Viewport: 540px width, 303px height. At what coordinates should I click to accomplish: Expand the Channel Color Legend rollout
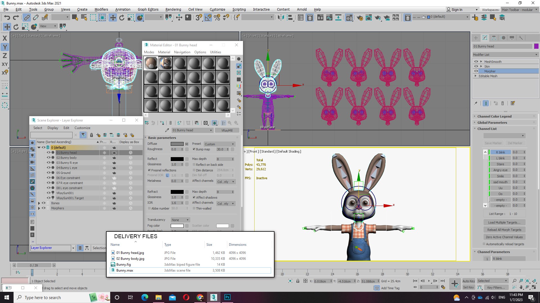(x=494, y=116)
